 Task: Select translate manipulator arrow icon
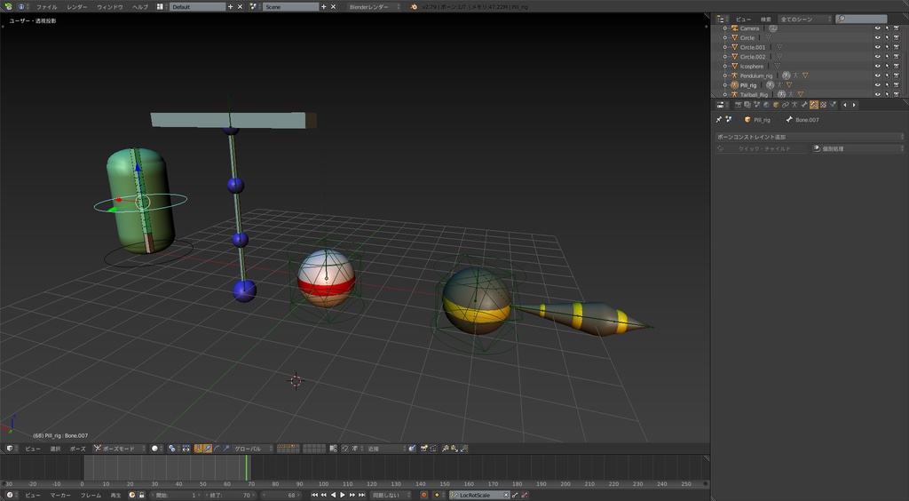click(208, 449)
